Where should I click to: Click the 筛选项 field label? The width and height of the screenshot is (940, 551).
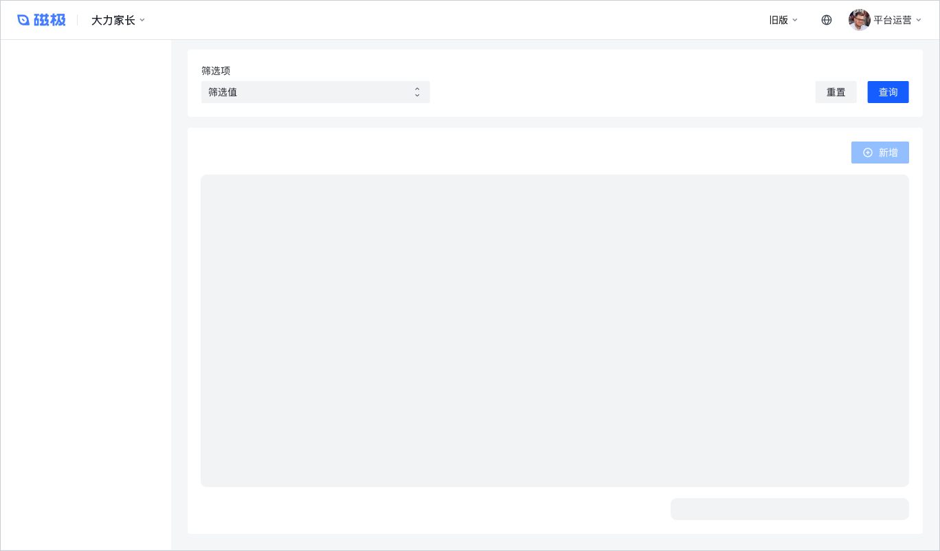coord(216,71)
